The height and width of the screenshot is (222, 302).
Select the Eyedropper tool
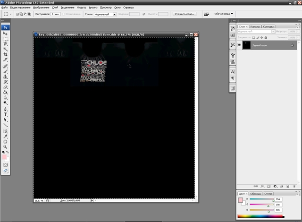pos(6,136)
